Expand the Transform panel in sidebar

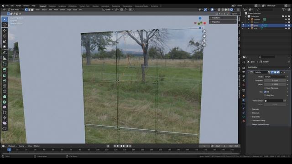[223, 18]
